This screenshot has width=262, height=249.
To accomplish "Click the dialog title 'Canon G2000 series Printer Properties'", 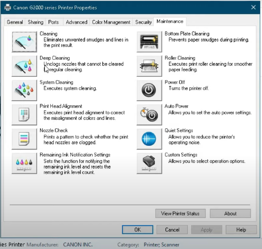I will point(55,8).
